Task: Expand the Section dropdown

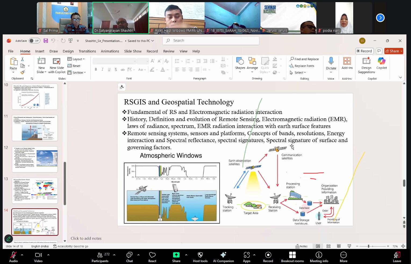Action: click(x=77, y=73)
